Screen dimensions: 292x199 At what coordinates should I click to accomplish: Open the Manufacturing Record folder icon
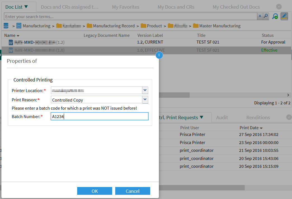[x=90, y=26]
